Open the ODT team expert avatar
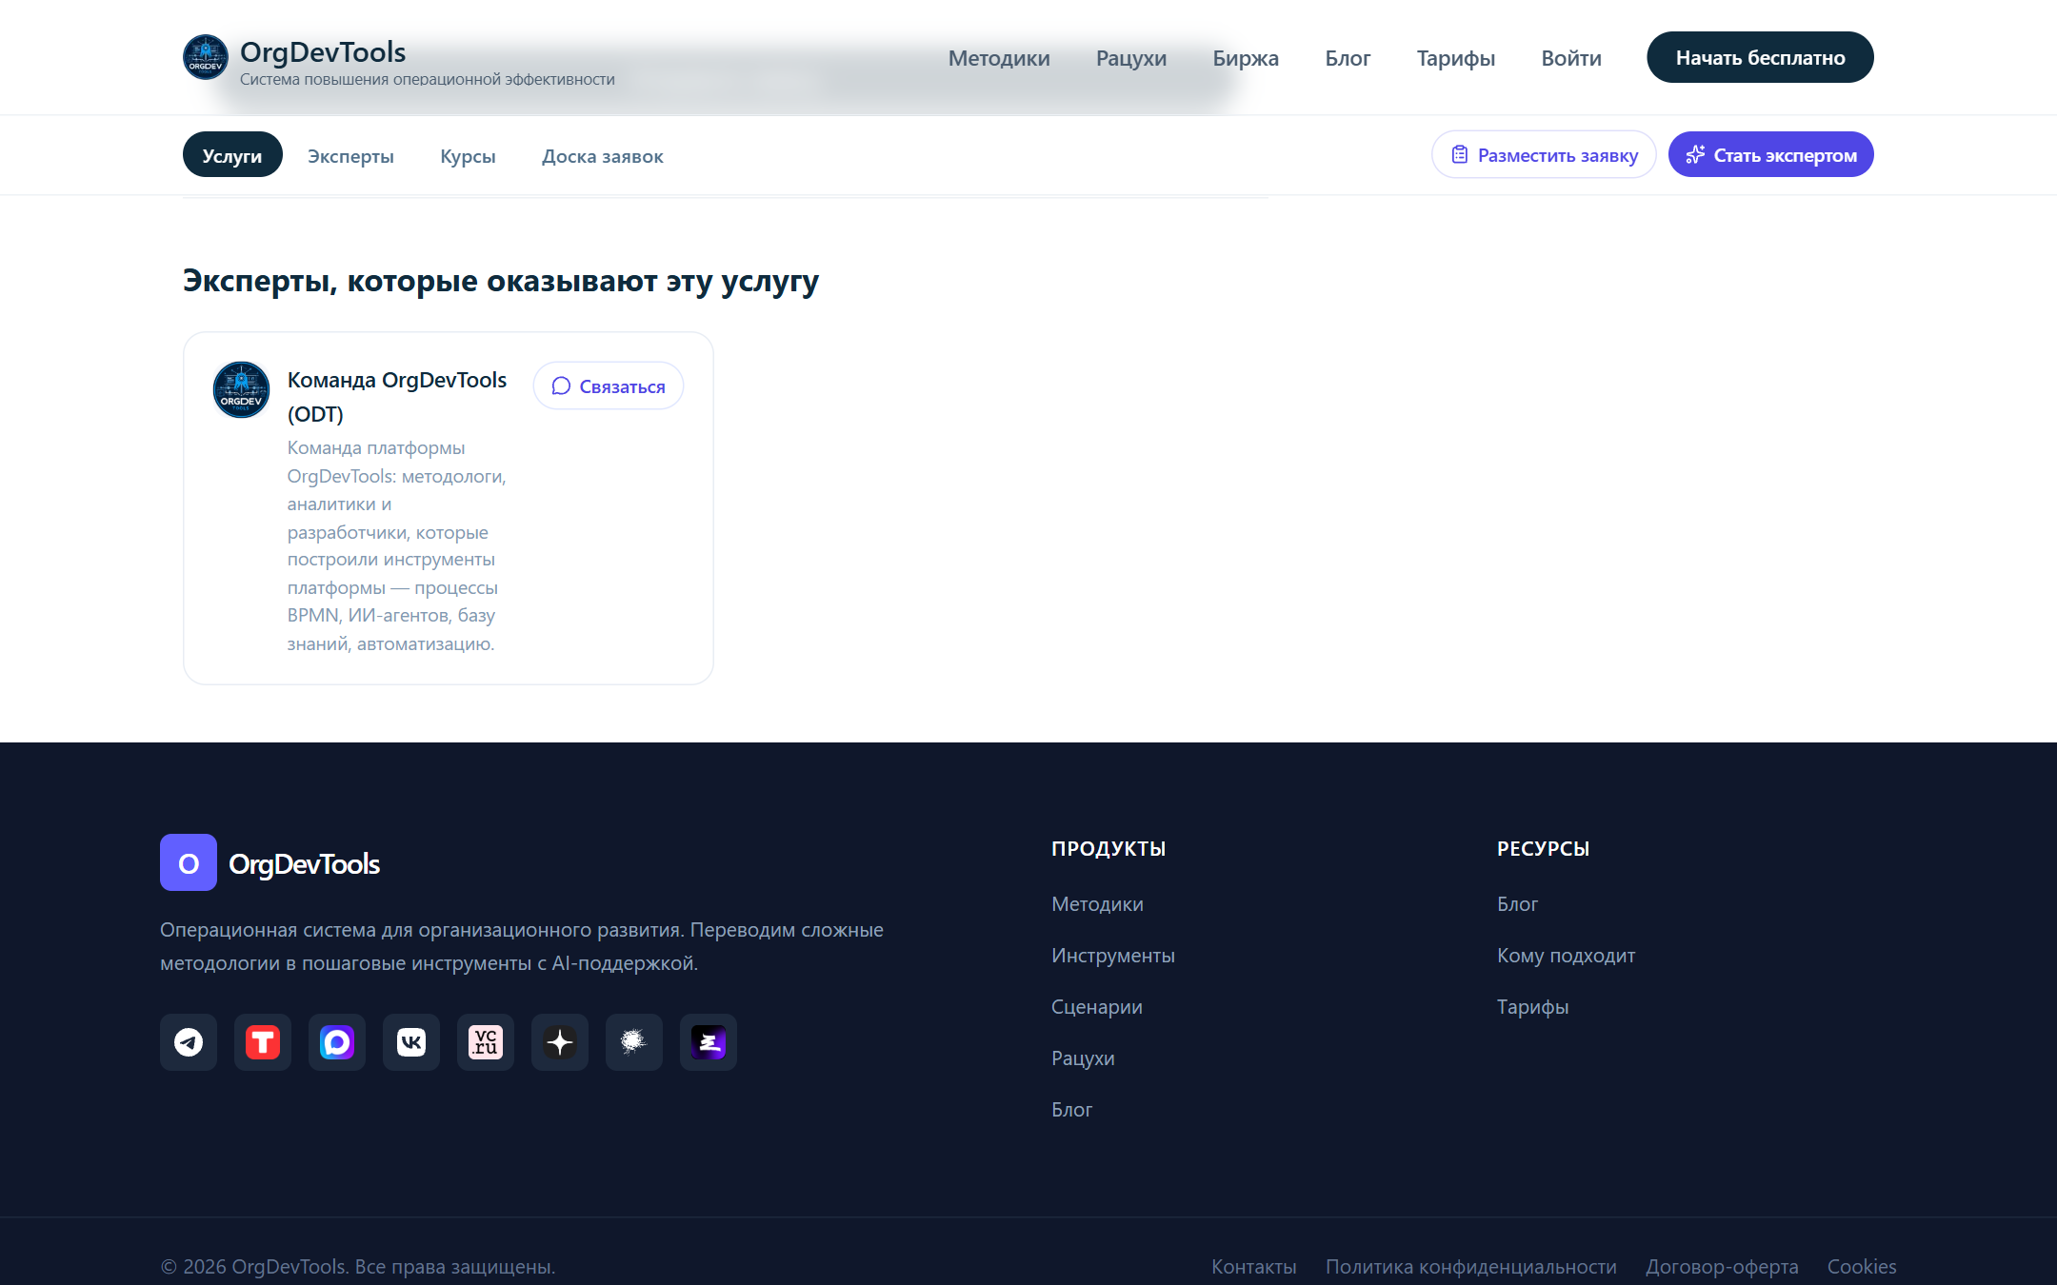The width and height of the screenshot is (2057, 1285). pos(241,389)
